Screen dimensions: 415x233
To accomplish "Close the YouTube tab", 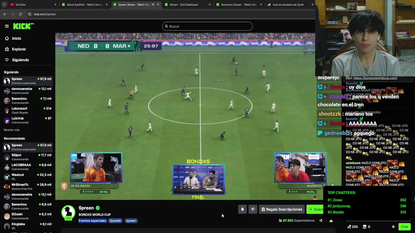I will coord(55,5).
